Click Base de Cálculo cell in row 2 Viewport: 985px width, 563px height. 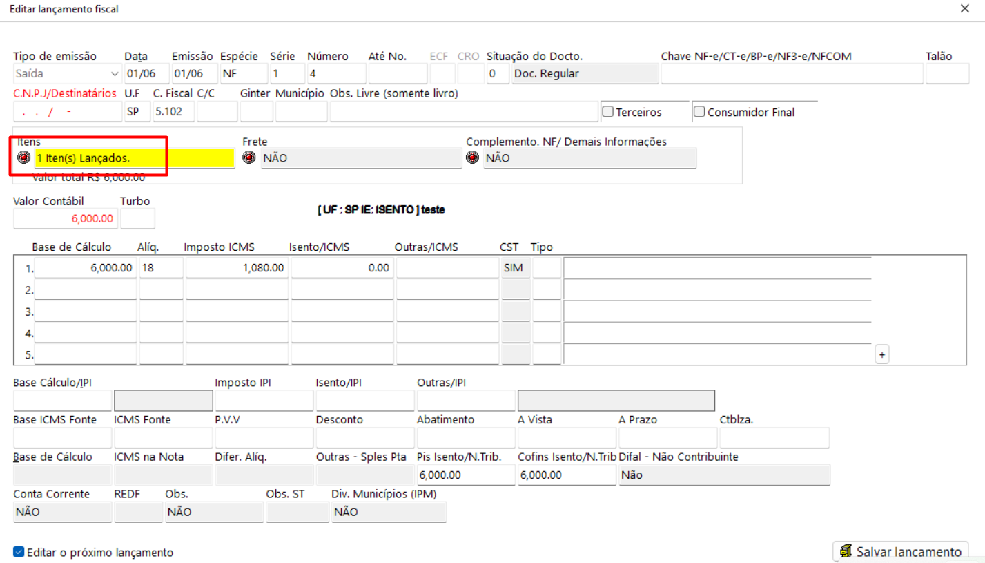(86, 289)
